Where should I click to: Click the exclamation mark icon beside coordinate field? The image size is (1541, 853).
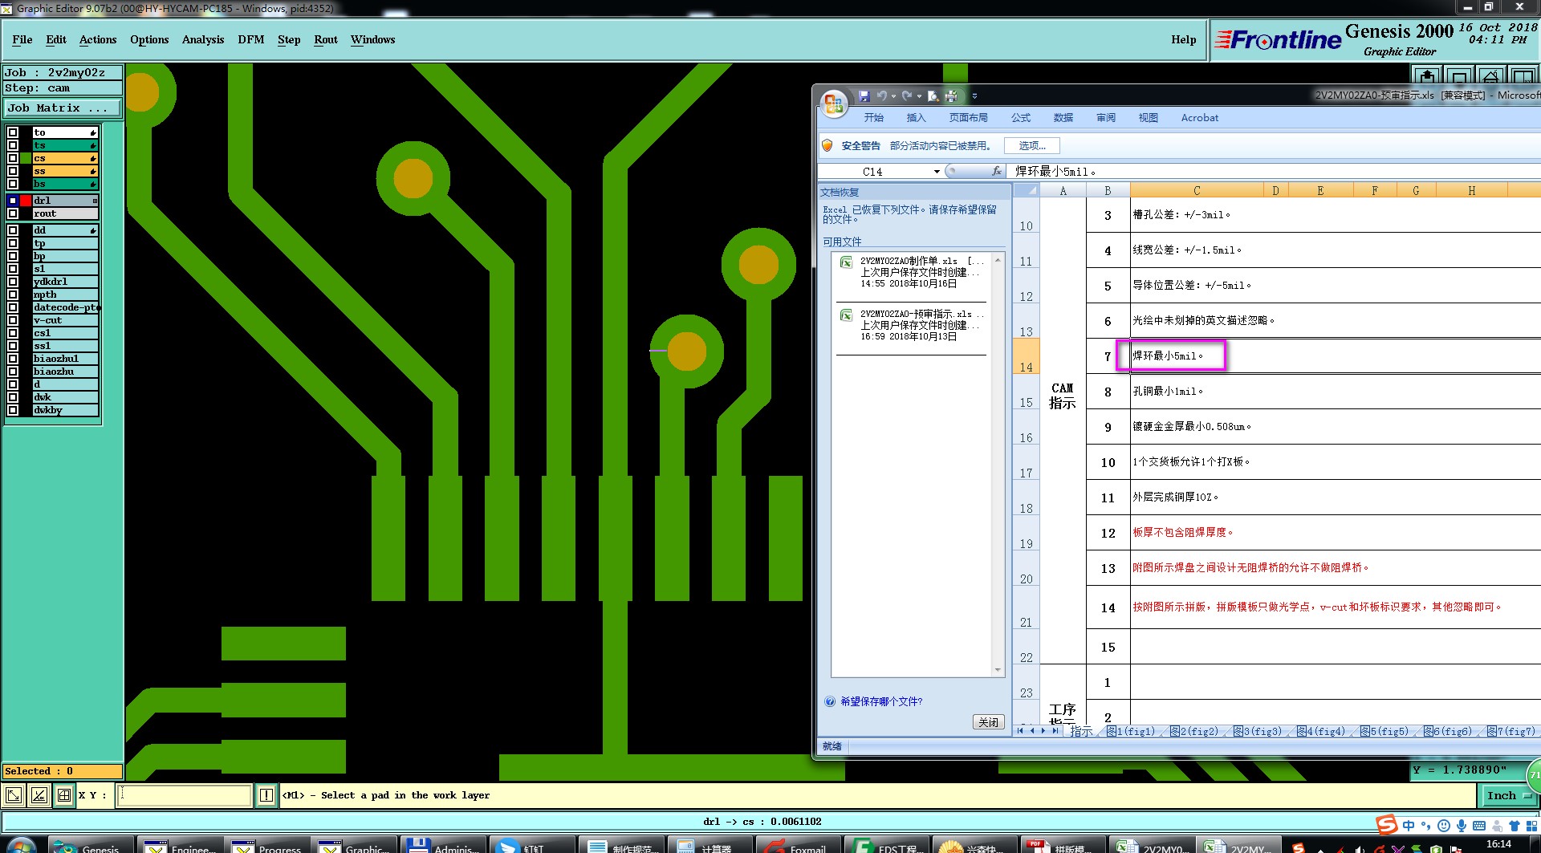tap(266, 795)
